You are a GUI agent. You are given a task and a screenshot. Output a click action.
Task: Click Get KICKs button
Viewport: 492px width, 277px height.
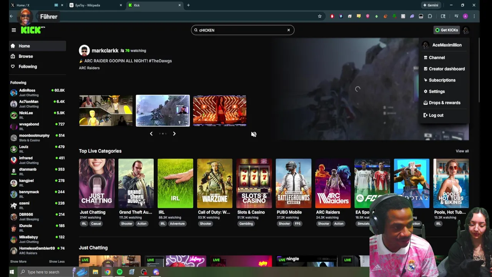coord(446,30)
